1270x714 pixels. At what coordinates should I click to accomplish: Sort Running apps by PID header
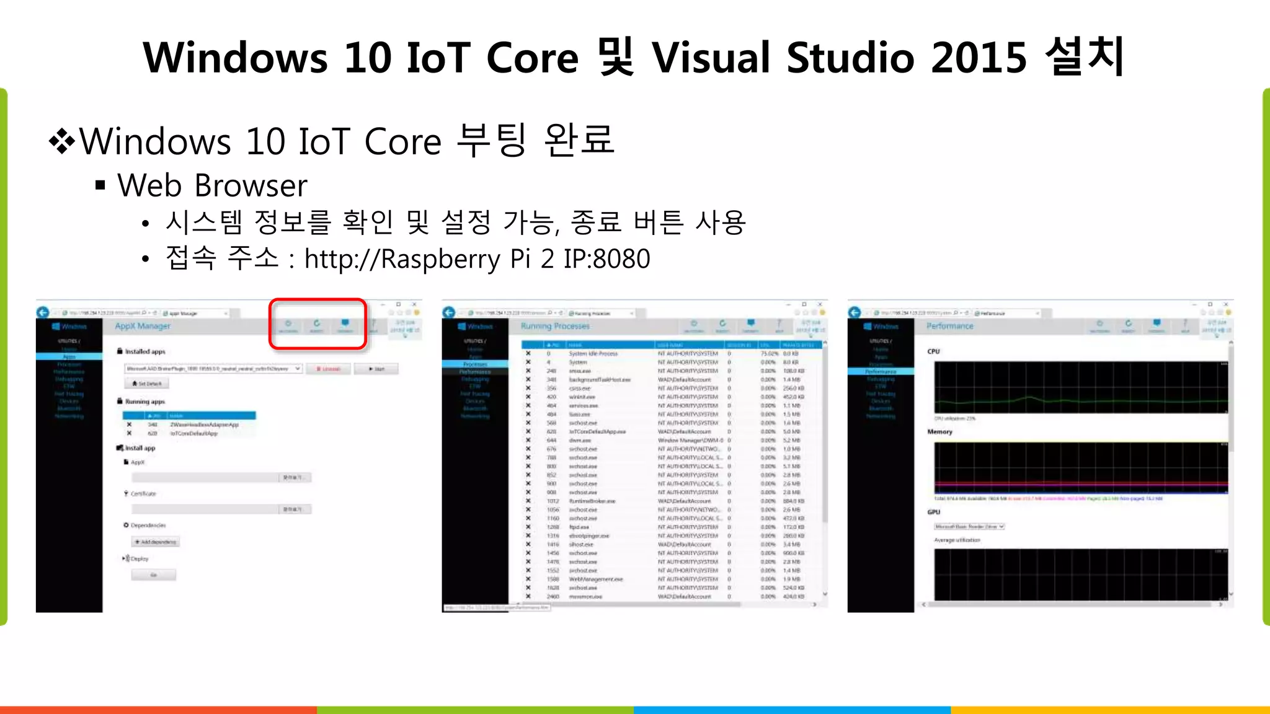(155, 415)
